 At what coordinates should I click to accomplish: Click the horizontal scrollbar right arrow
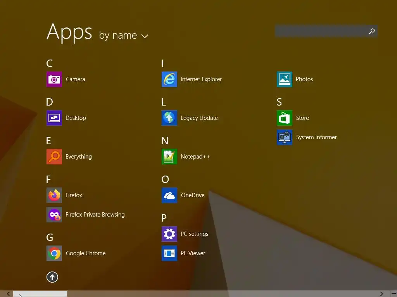point(382,294)
